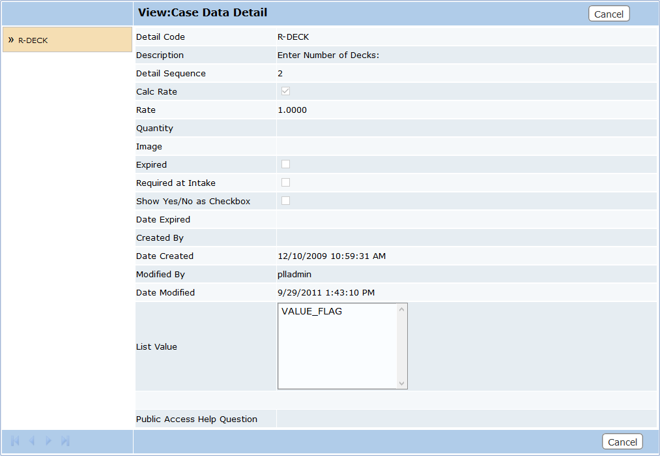Click Cancel button in top header
Viewport: 660px width, 456px height.
(x=609, y=14)
